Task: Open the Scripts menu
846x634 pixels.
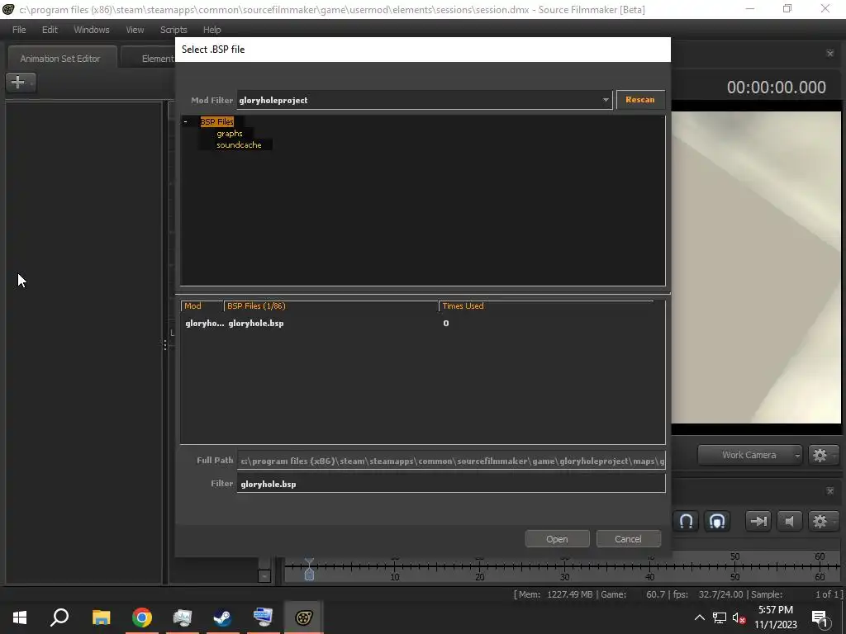Action: point(173,30)
